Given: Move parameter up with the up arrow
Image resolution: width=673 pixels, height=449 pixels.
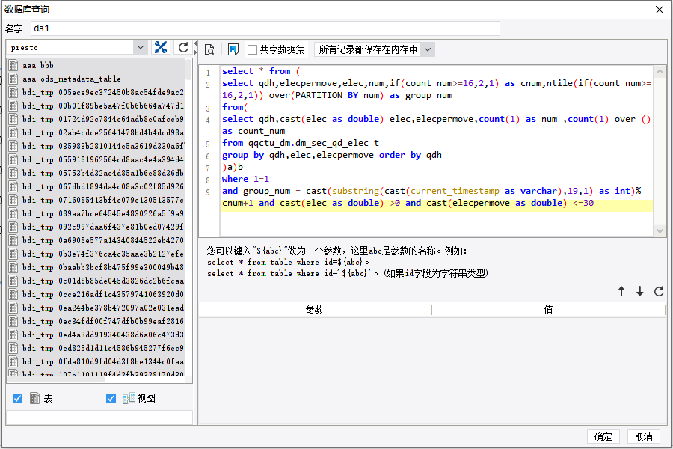Looking at the screenshot, I should click(x=621, y=291).
